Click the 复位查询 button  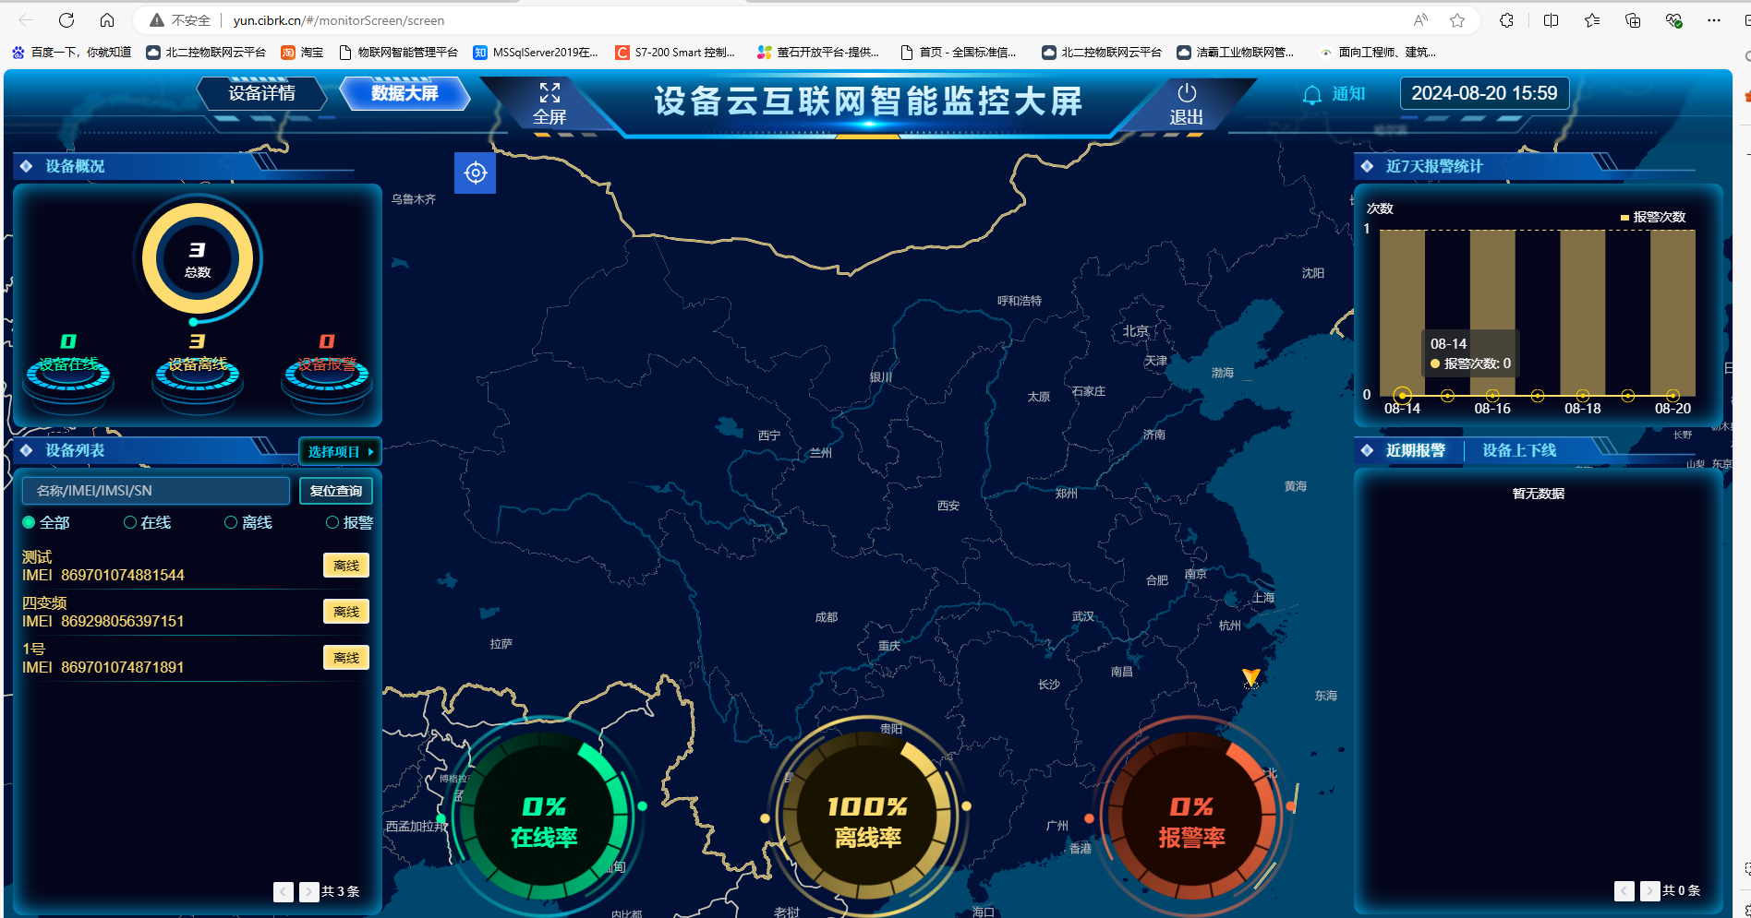tap(336, 491)
